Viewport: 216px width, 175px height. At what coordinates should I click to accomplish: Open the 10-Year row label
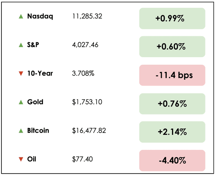tap(40, 73)
